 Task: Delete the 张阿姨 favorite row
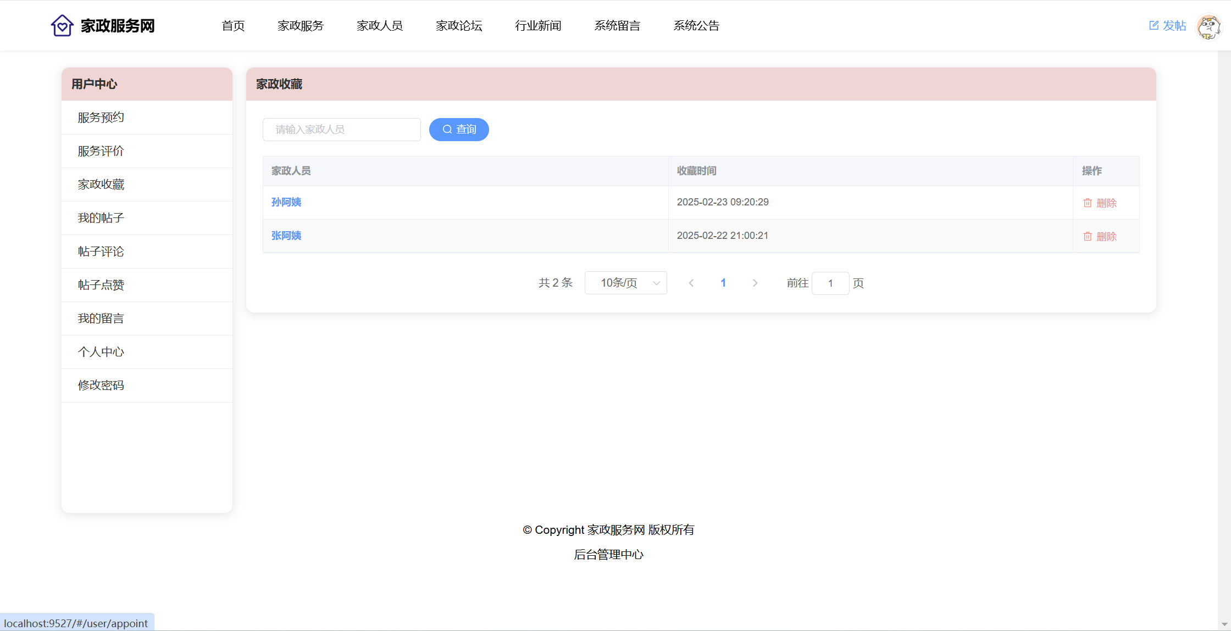click(x=1100, y=237)
